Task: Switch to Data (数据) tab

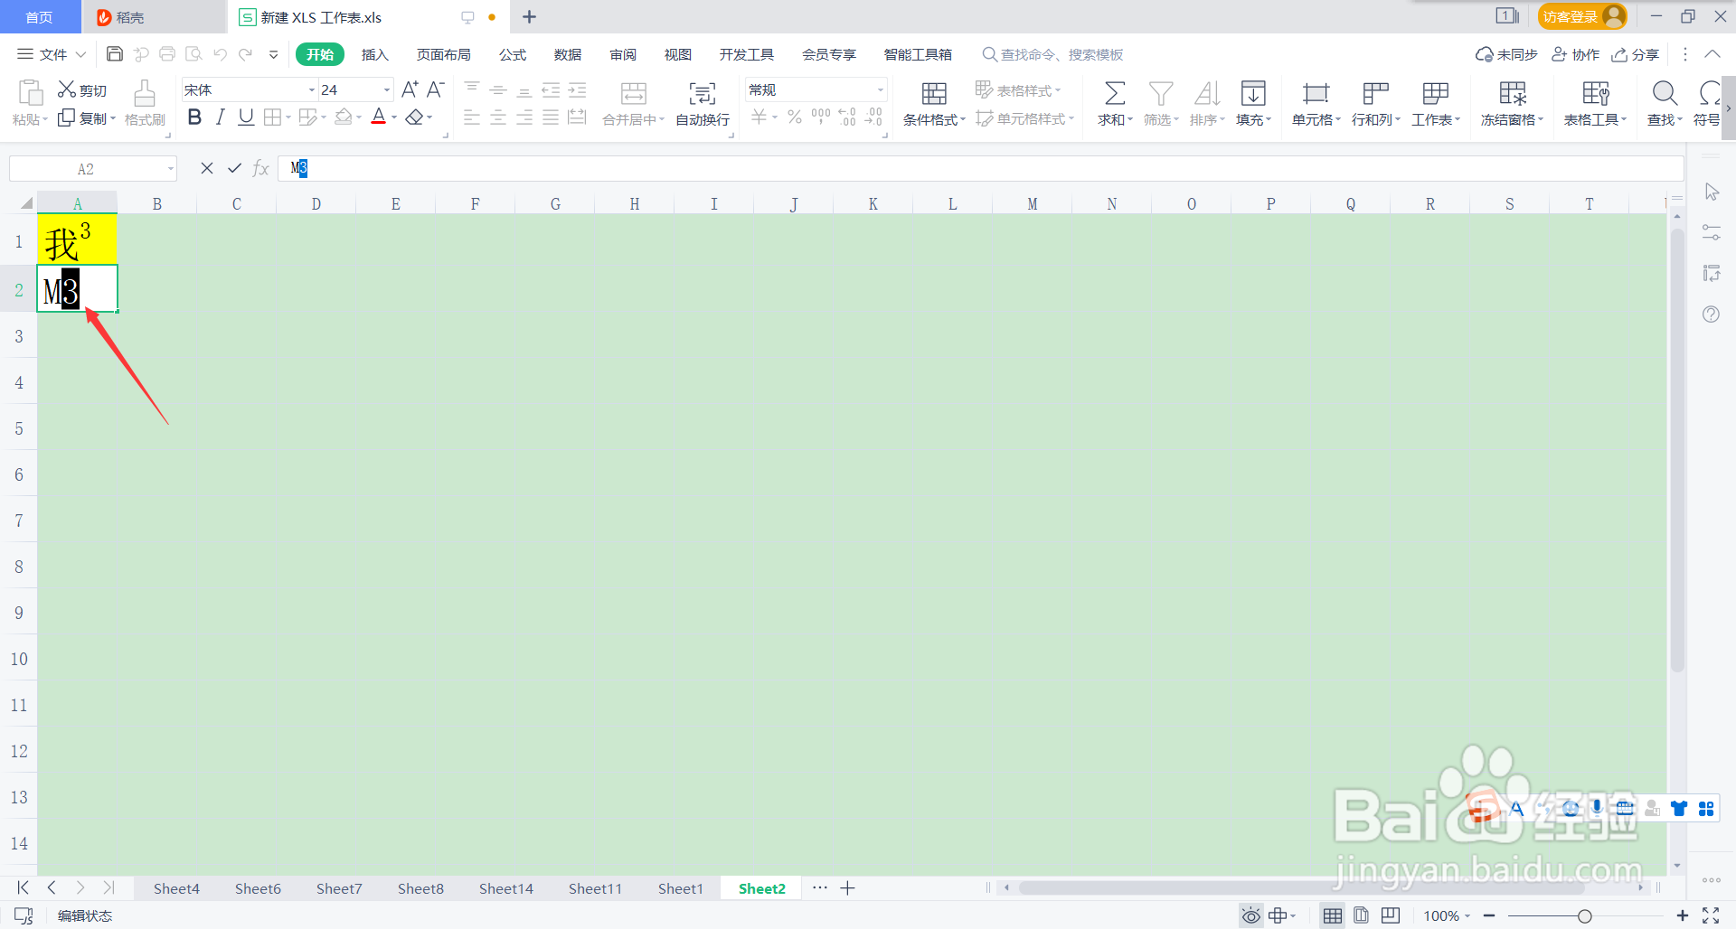Action: point(568,54)
